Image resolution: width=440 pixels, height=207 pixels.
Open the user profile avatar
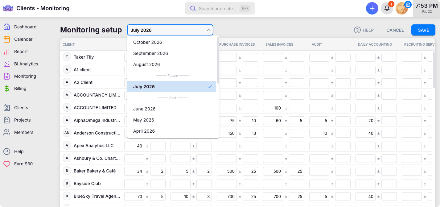coord(402,8)
